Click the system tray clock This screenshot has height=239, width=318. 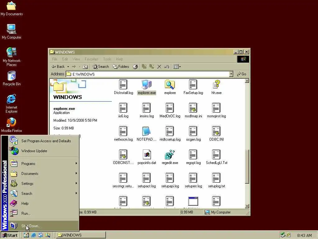[x=304, y=235]
